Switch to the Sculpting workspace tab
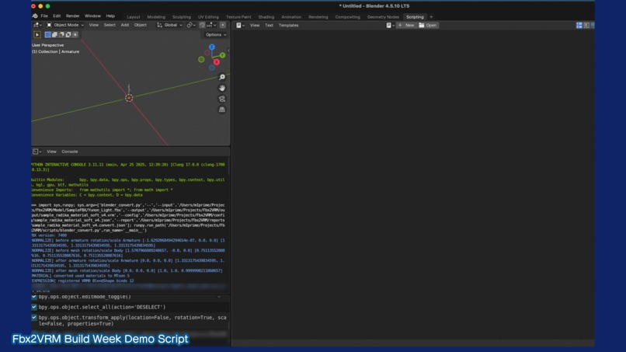The height and width of the screenshot is (352, 626). click(x=182, y=17)
